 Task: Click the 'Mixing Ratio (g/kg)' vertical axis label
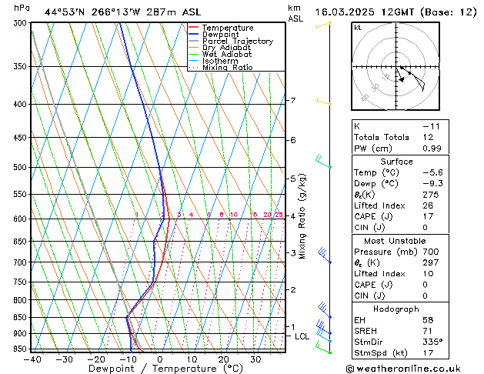point(302,216)
